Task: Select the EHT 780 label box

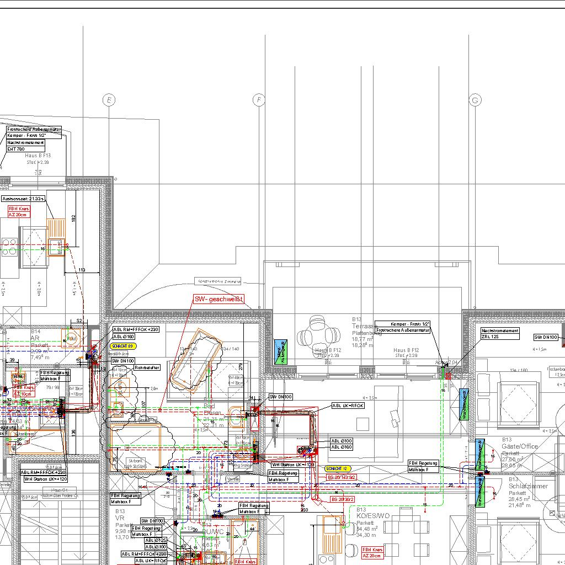Action: click(x=17, y=149)
